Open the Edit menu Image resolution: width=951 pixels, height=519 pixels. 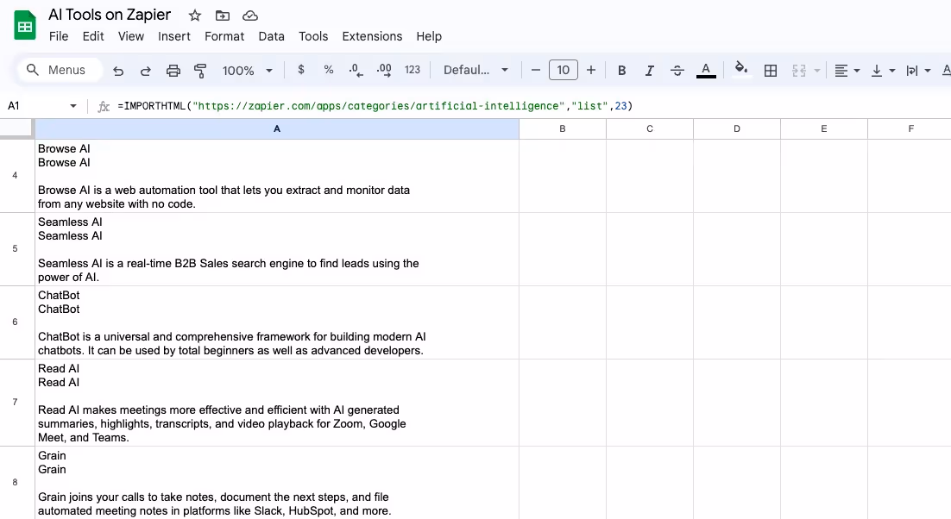pyautogui.click(x=93, y=36)
